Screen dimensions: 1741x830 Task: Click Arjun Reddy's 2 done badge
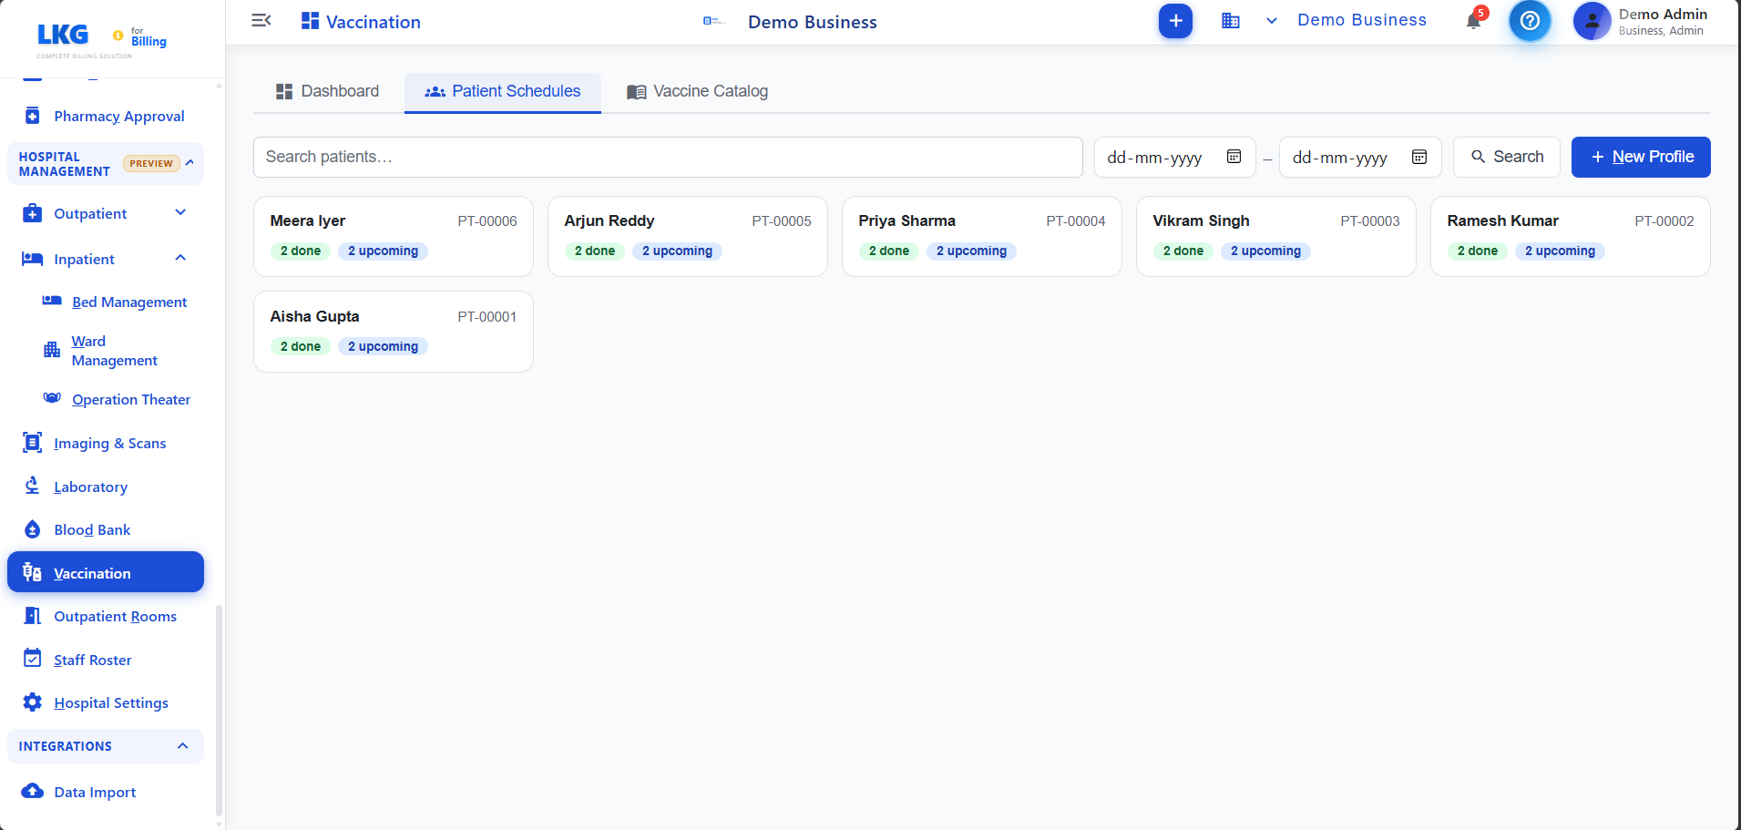pos(595,251)
